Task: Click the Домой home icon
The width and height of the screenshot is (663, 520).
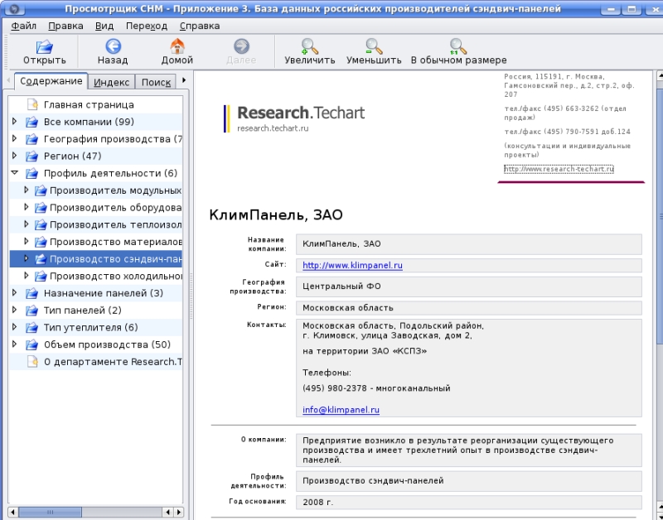Action: [177, 46]
